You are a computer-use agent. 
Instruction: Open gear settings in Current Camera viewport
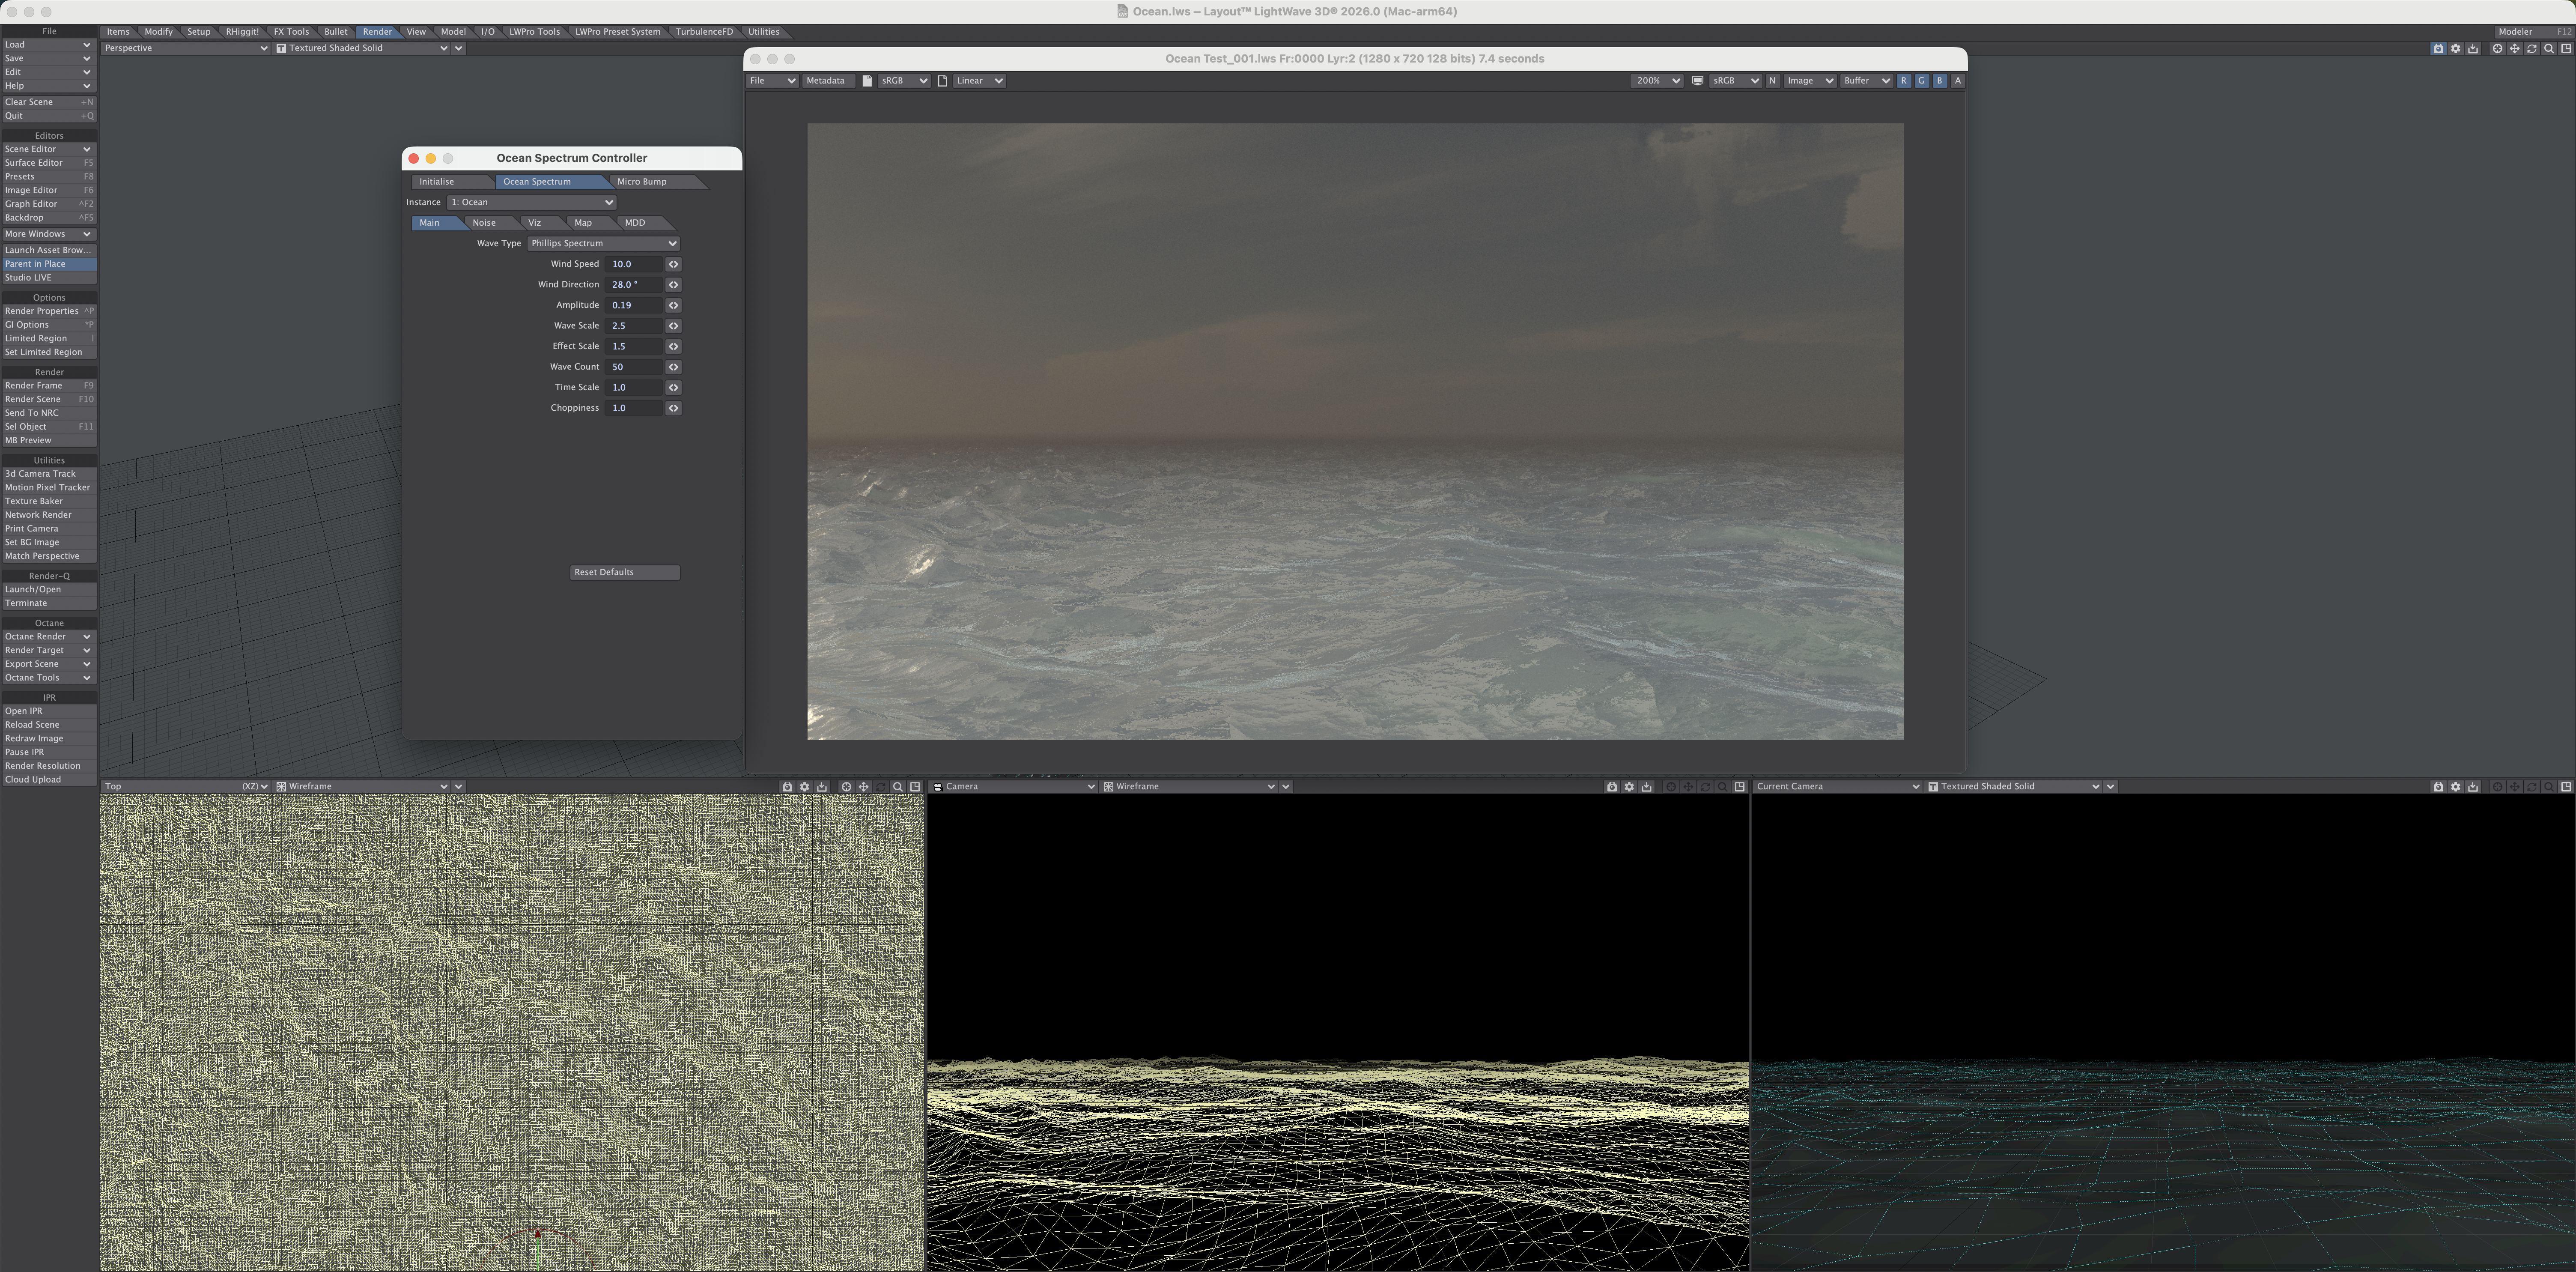pyautogui.click(x=2455, y=787)
